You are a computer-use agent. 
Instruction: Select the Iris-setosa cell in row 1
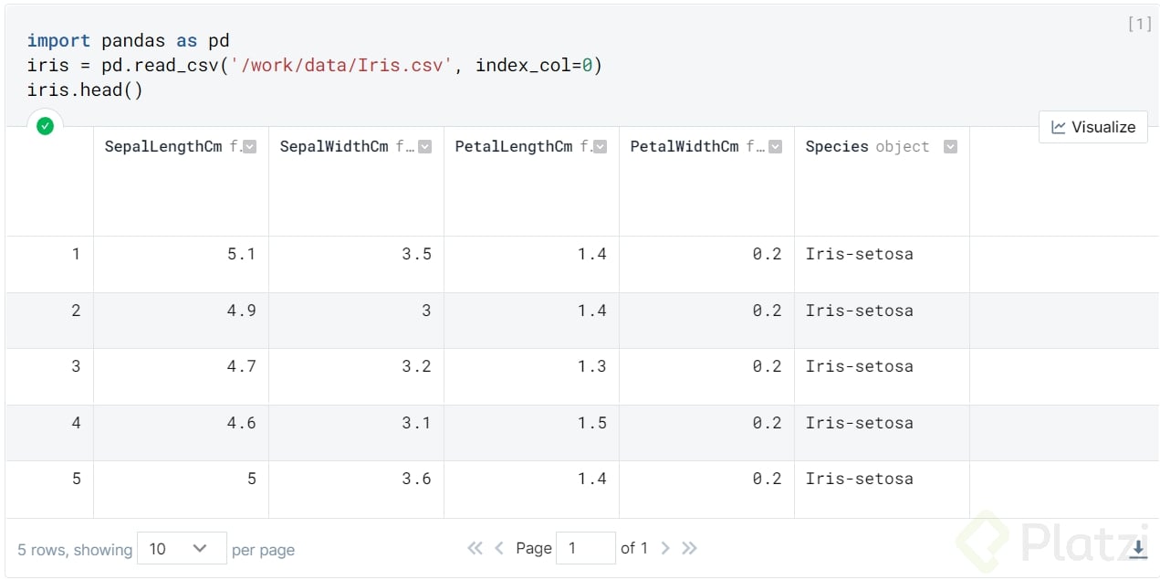pyautogui.click(x=859, y=254)
